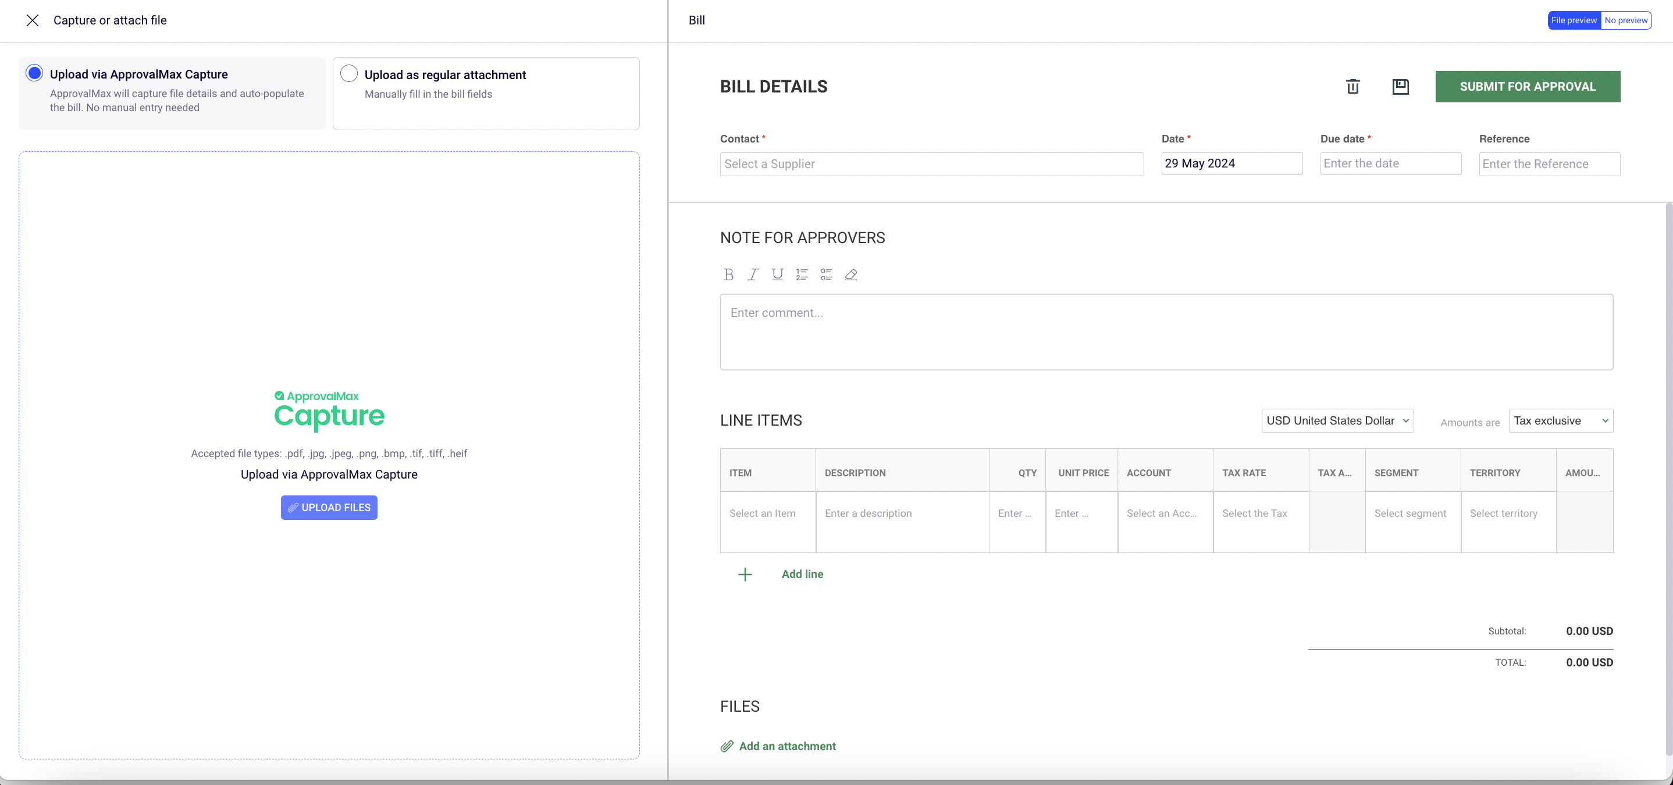Click the Enter a description line item cell
This screenshot has height=785, width=1673.
[x=902, y=522]
